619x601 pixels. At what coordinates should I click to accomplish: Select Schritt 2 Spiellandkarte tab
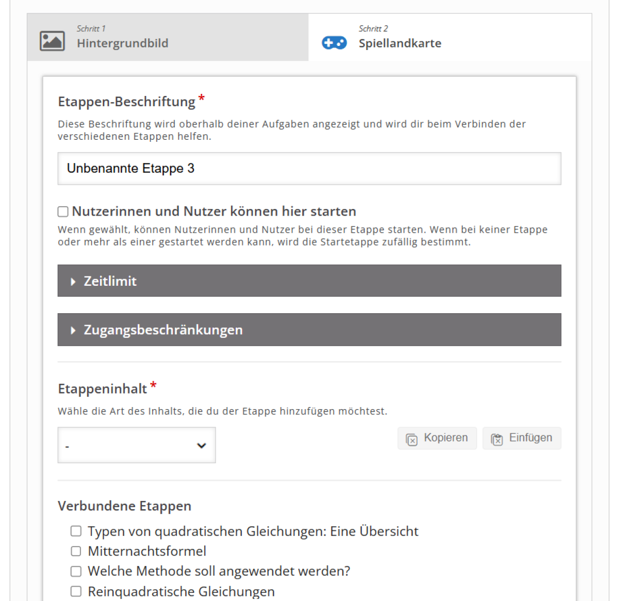449,37
